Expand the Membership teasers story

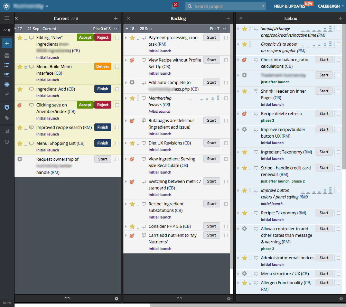126,98
